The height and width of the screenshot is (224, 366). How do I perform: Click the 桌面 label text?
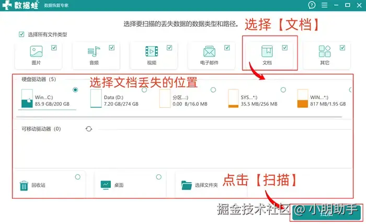click(119, 185)
